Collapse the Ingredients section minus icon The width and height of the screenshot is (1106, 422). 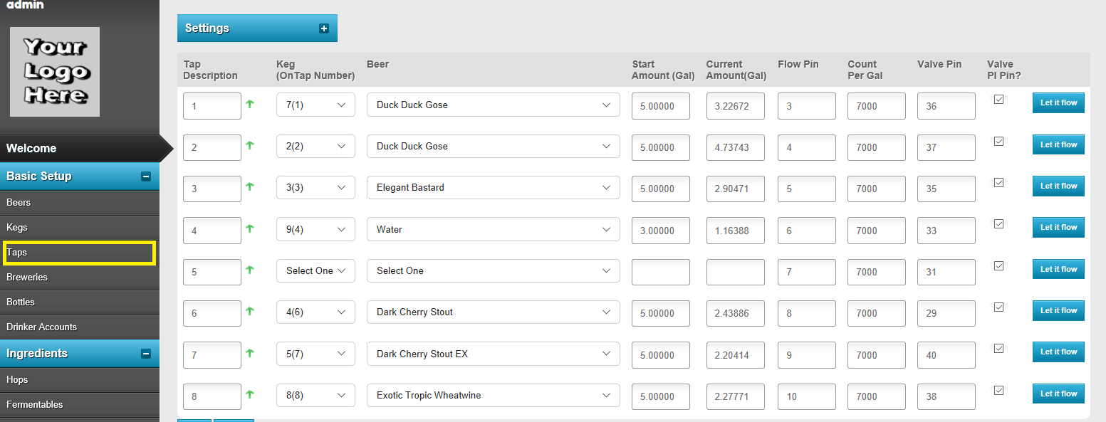coord(146,354)
